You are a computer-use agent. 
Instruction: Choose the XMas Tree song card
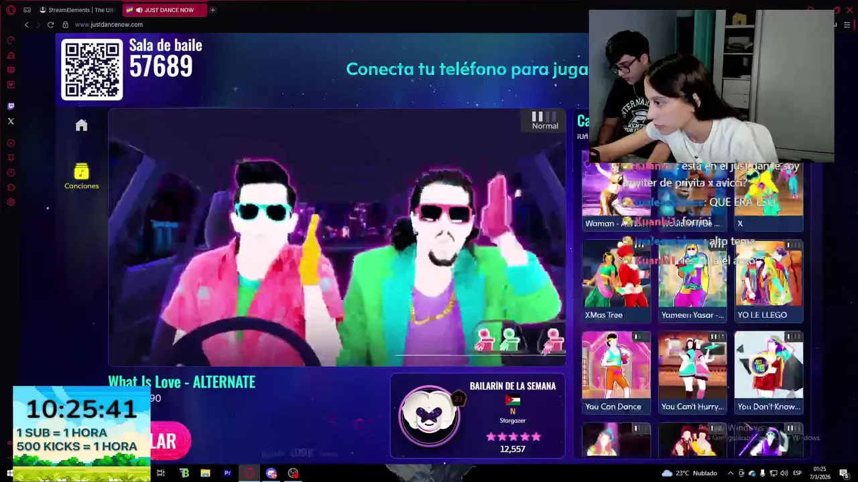616,281
